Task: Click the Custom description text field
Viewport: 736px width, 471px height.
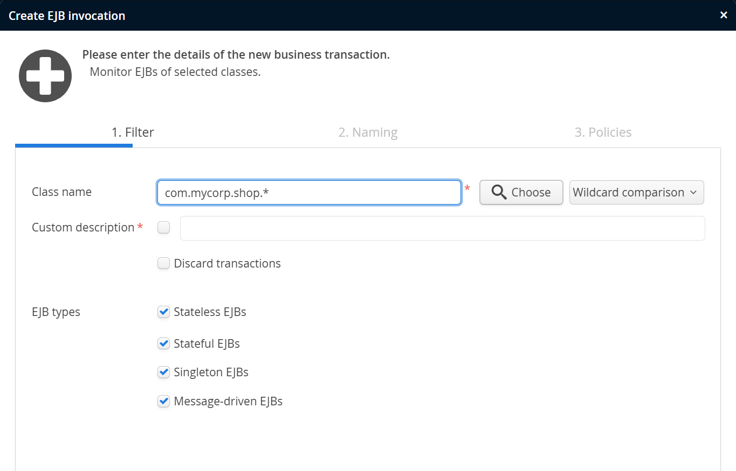Action: click(442, 228)
